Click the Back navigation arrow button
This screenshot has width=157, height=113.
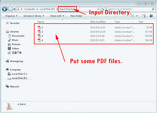point(5,9)
